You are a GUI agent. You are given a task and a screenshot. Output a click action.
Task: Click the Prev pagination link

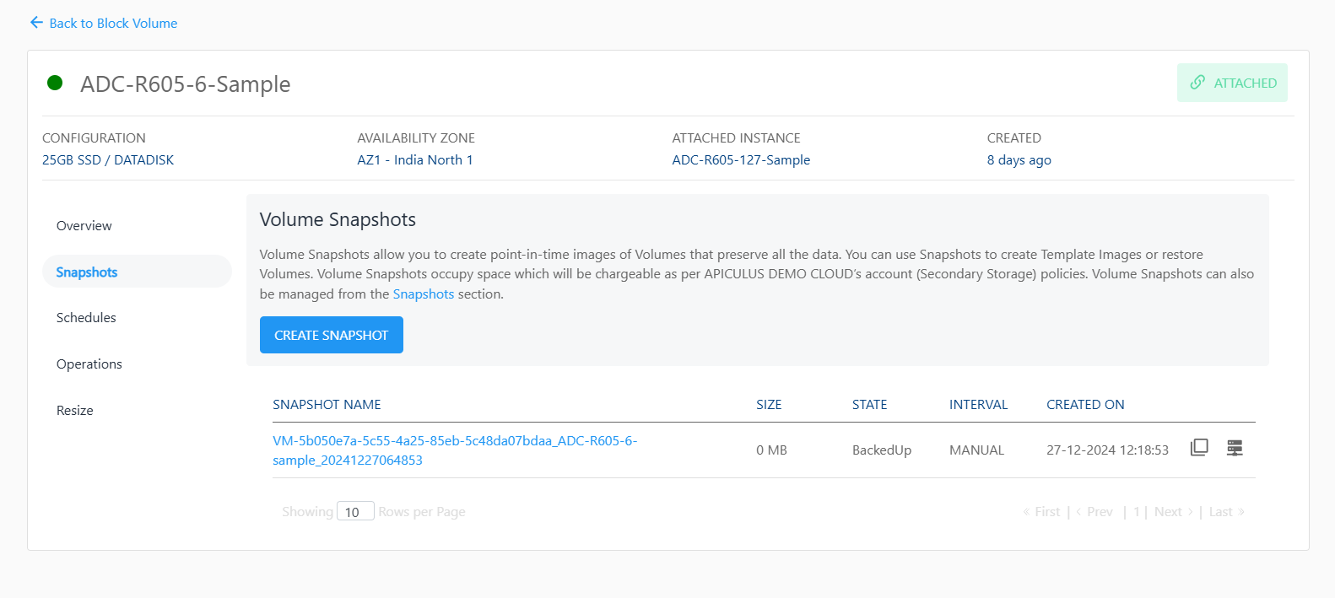[x=1095, y=512]
